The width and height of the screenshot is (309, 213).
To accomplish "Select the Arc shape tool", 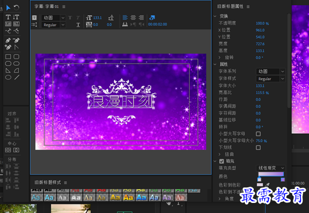I will (x=16, y=70).
